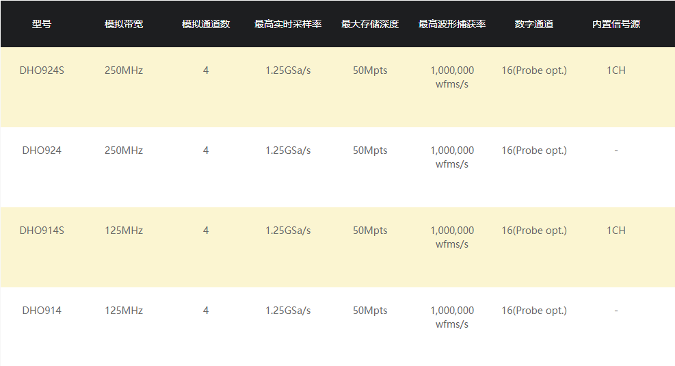This screenshot has width=675, height=366.
Task: Click 1,000,000 wfms/s in DHO924 row
Action: pos(452,157)
